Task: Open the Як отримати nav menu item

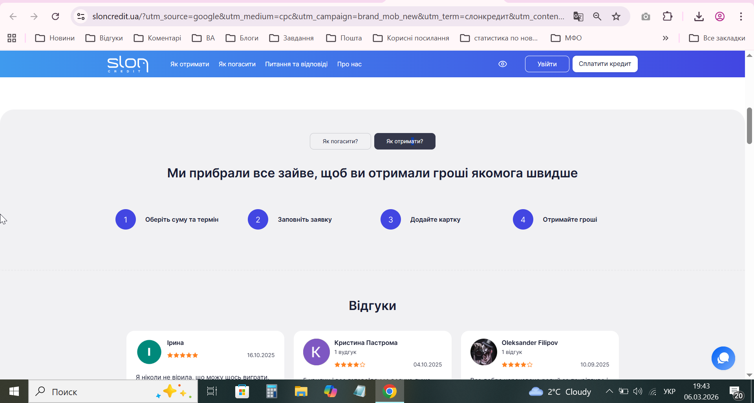Action: click(x=190, y=64)
